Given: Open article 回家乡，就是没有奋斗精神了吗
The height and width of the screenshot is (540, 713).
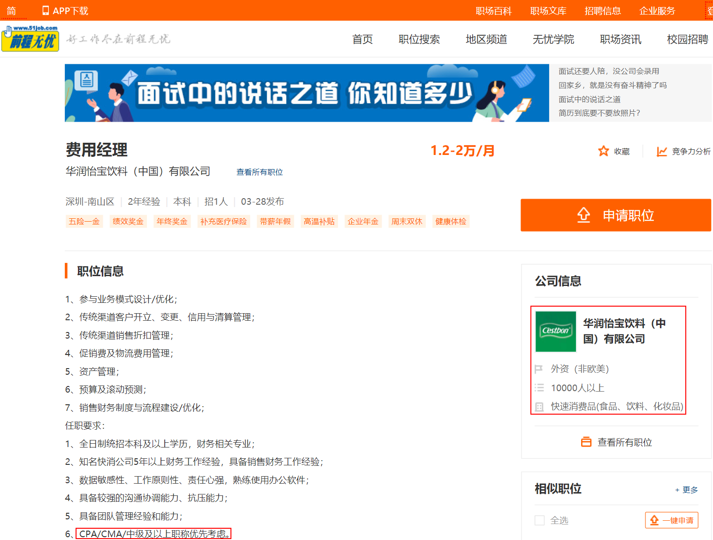Looking at the screenshot, I should pyautogui.click(x=613, y=85).
